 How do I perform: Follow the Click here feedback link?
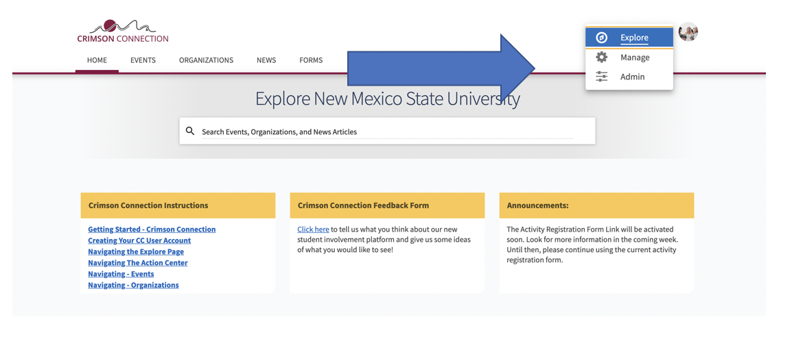coord(313,229)
